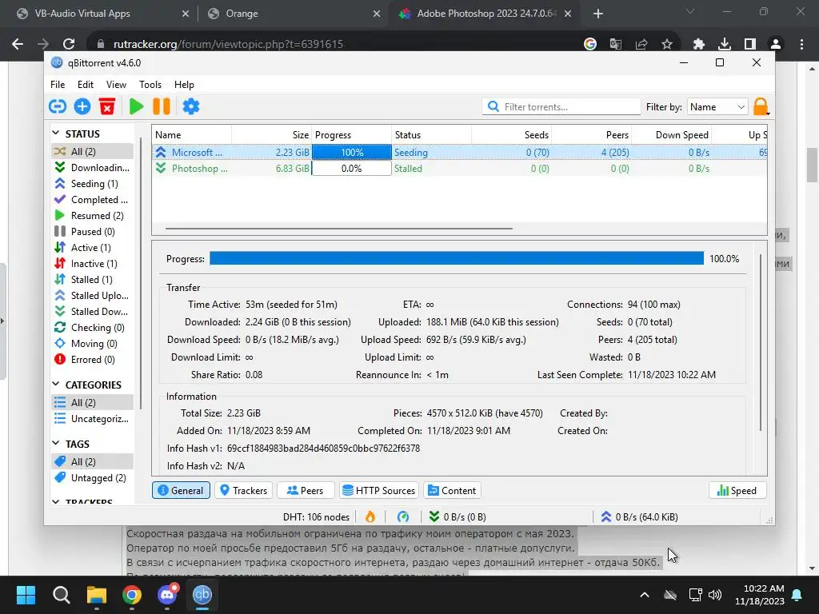Switch to the Peers tab
The width and height of the screenshot is (819, 614).
point(306,490)
